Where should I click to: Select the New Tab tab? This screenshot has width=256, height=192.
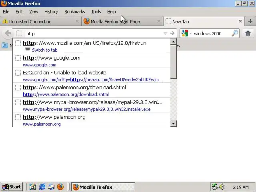pyautogui.click(x=204, y=21)
